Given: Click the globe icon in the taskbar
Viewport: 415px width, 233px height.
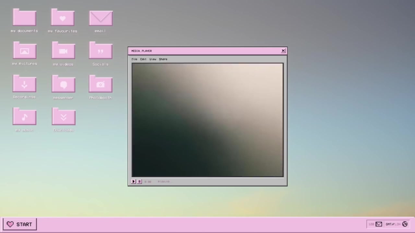Looking at the screenshot, I should click(405, 224).
